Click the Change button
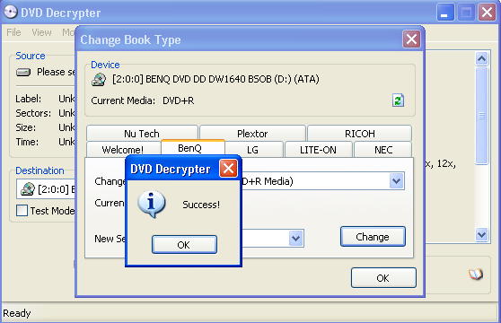501x323 pixels. [x=373, y=237]
